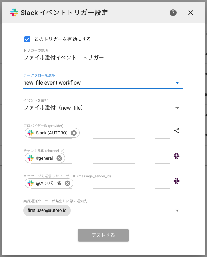This screenshot has width=207, height=257.
Task: Click the Slack logo in dialog title
Action: [14, 13]
